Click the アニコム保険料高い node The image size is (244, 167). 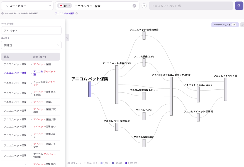coord(144,143)
